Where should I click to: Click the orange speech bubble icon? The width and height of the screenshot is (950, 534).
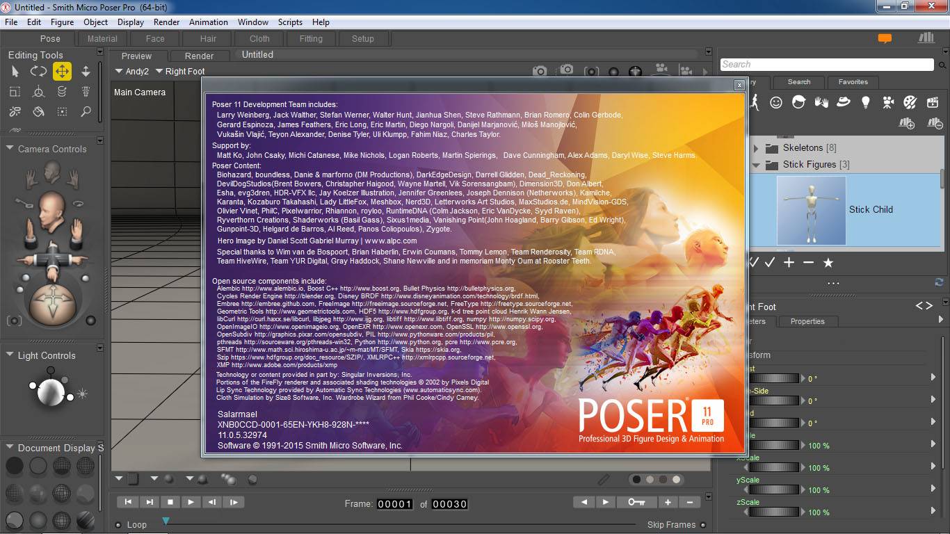[885, 39]
